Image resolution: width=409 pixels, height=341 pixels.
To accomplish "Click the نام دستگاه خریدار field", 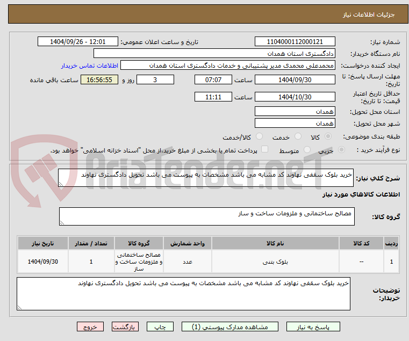I will coord(214,54).
